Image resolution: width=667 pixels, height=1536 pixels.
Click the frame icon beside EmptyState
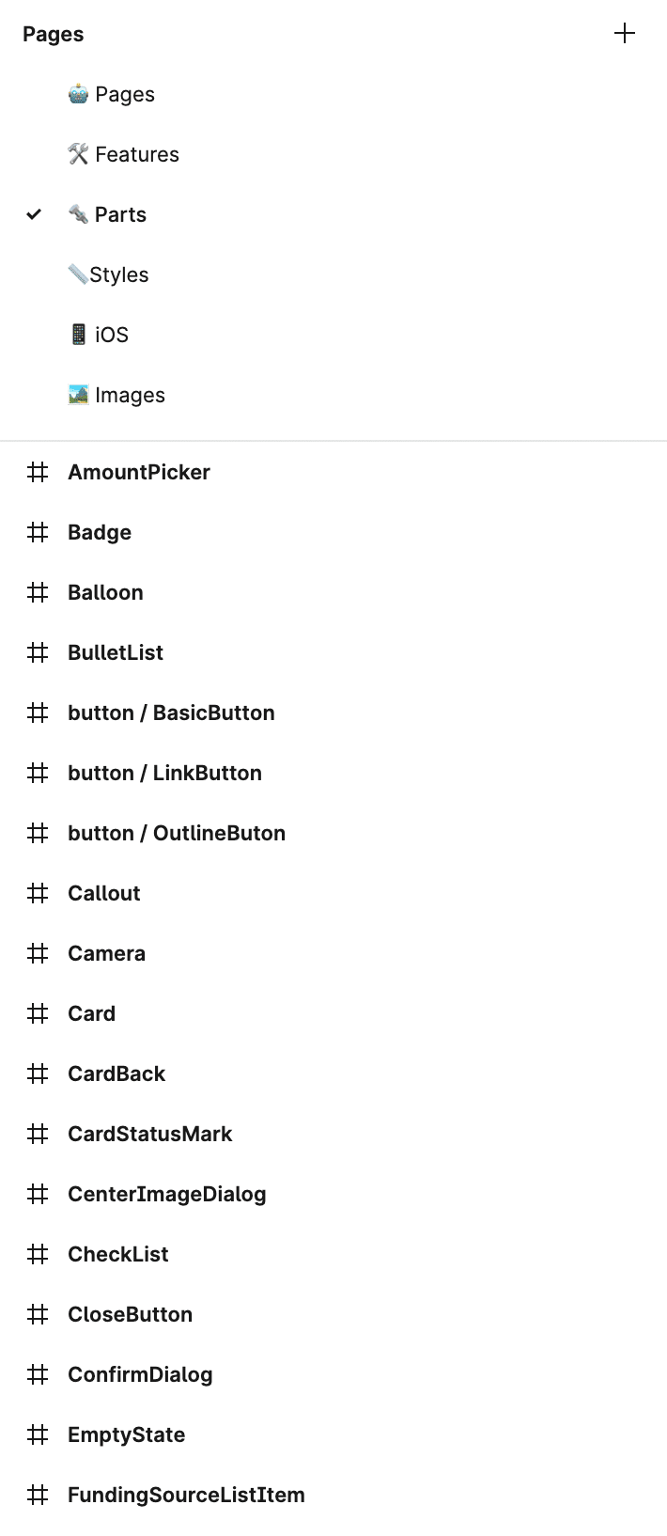pos(38,1434)
